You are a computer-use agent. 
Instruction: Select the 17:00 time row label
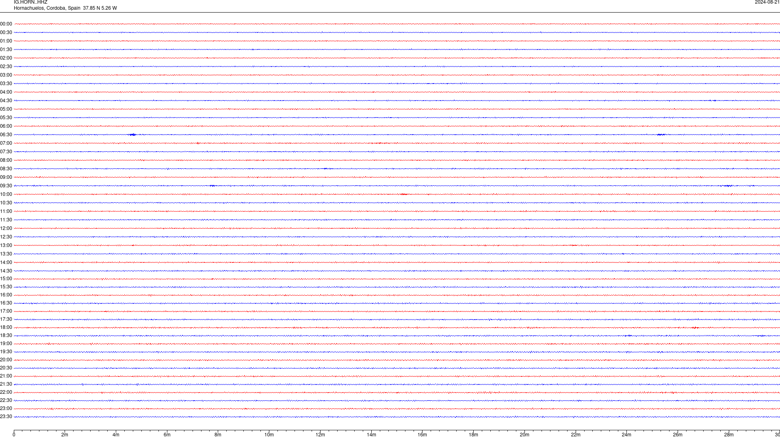[x=6, y=311]
